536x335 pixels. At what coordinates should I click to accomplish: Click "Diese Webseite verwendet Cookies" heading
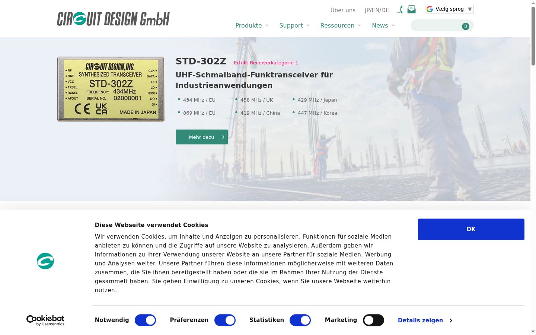tap(151, 225)
